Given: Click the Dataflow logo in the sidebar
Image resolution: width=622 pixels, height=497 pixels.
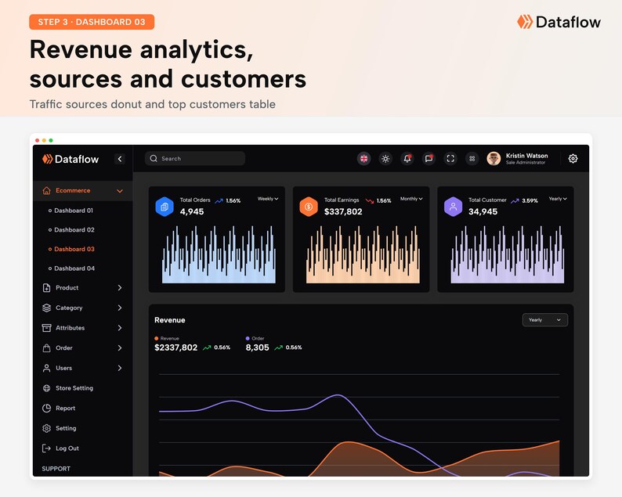Looking at the screenshot, I should 71,159.
